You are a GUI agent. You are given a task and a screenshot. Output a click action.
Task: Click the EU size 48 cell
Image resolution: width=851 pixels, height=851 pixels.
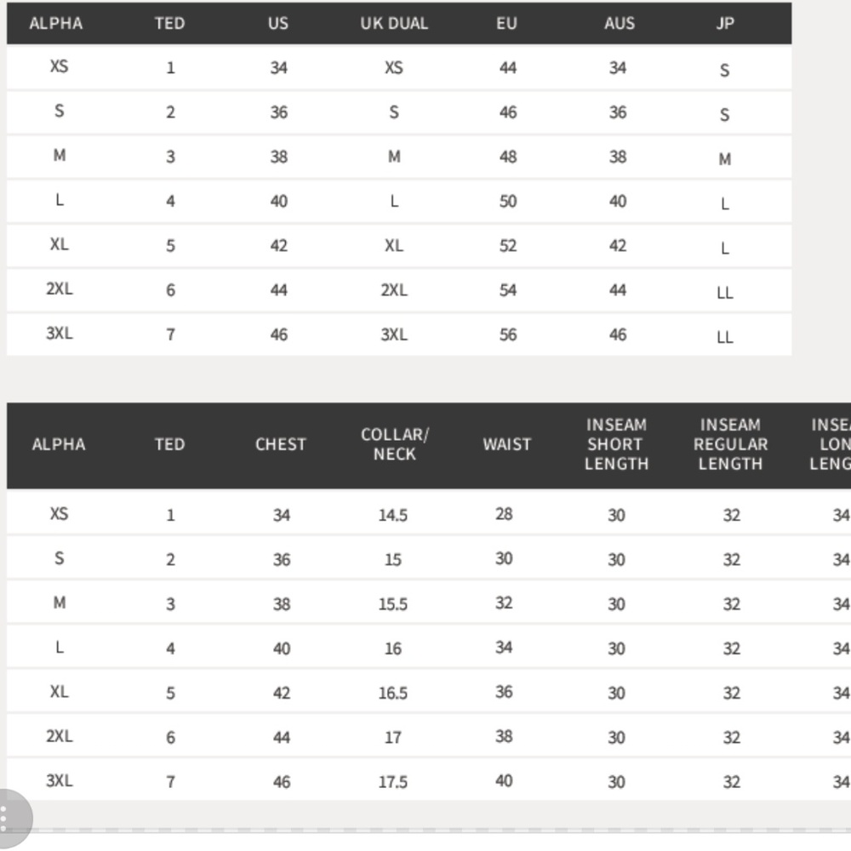pos(507,157)
